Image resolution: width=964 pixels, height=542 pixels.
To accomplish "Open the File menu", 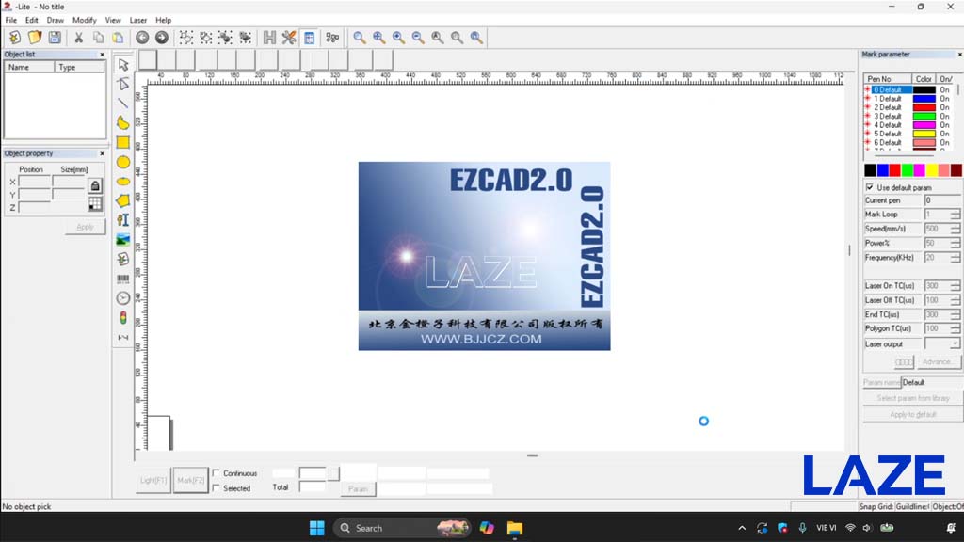I will tap(11, 21).
